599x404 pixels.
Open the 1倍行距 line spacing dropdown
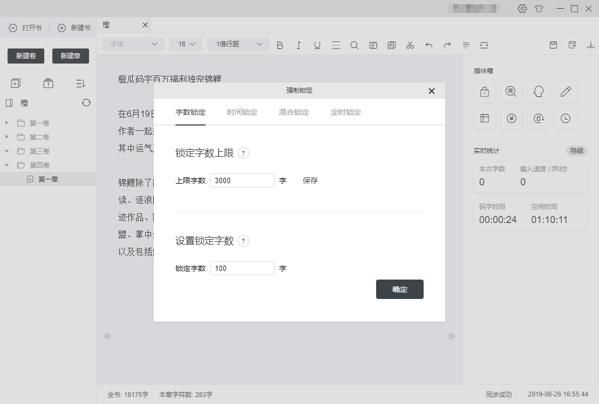(237, 44)
